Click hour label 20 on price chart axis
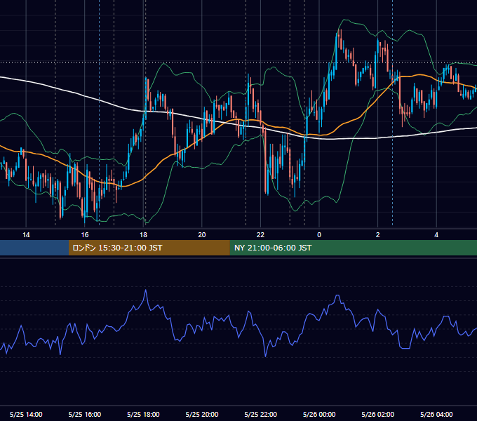The height and width of the screenshot is (421, 477). click(202, 235)
